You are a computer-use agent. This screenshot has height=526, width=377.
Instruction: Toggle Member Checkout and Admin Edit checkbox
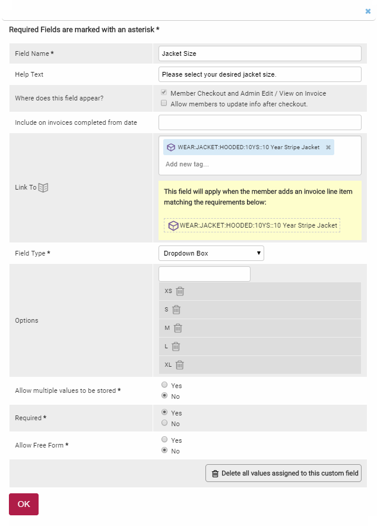click(x=164, y=93)
